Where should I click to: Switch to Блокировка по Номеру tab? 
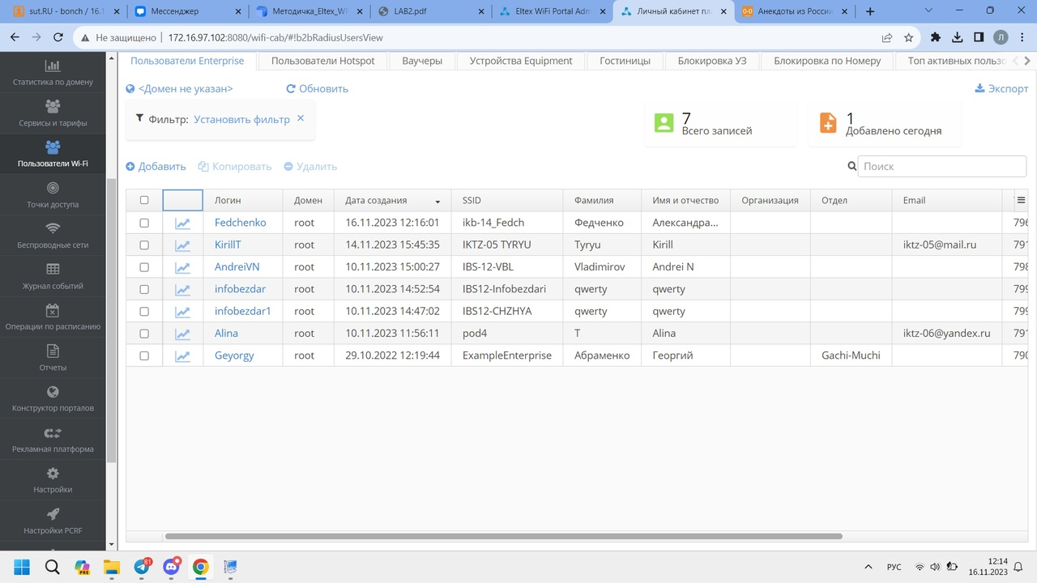click(x=827, y=61)
